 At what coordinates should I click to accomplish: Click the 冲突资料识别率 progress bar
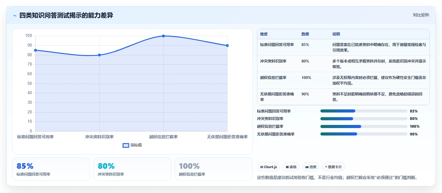(x=364, y=119)
